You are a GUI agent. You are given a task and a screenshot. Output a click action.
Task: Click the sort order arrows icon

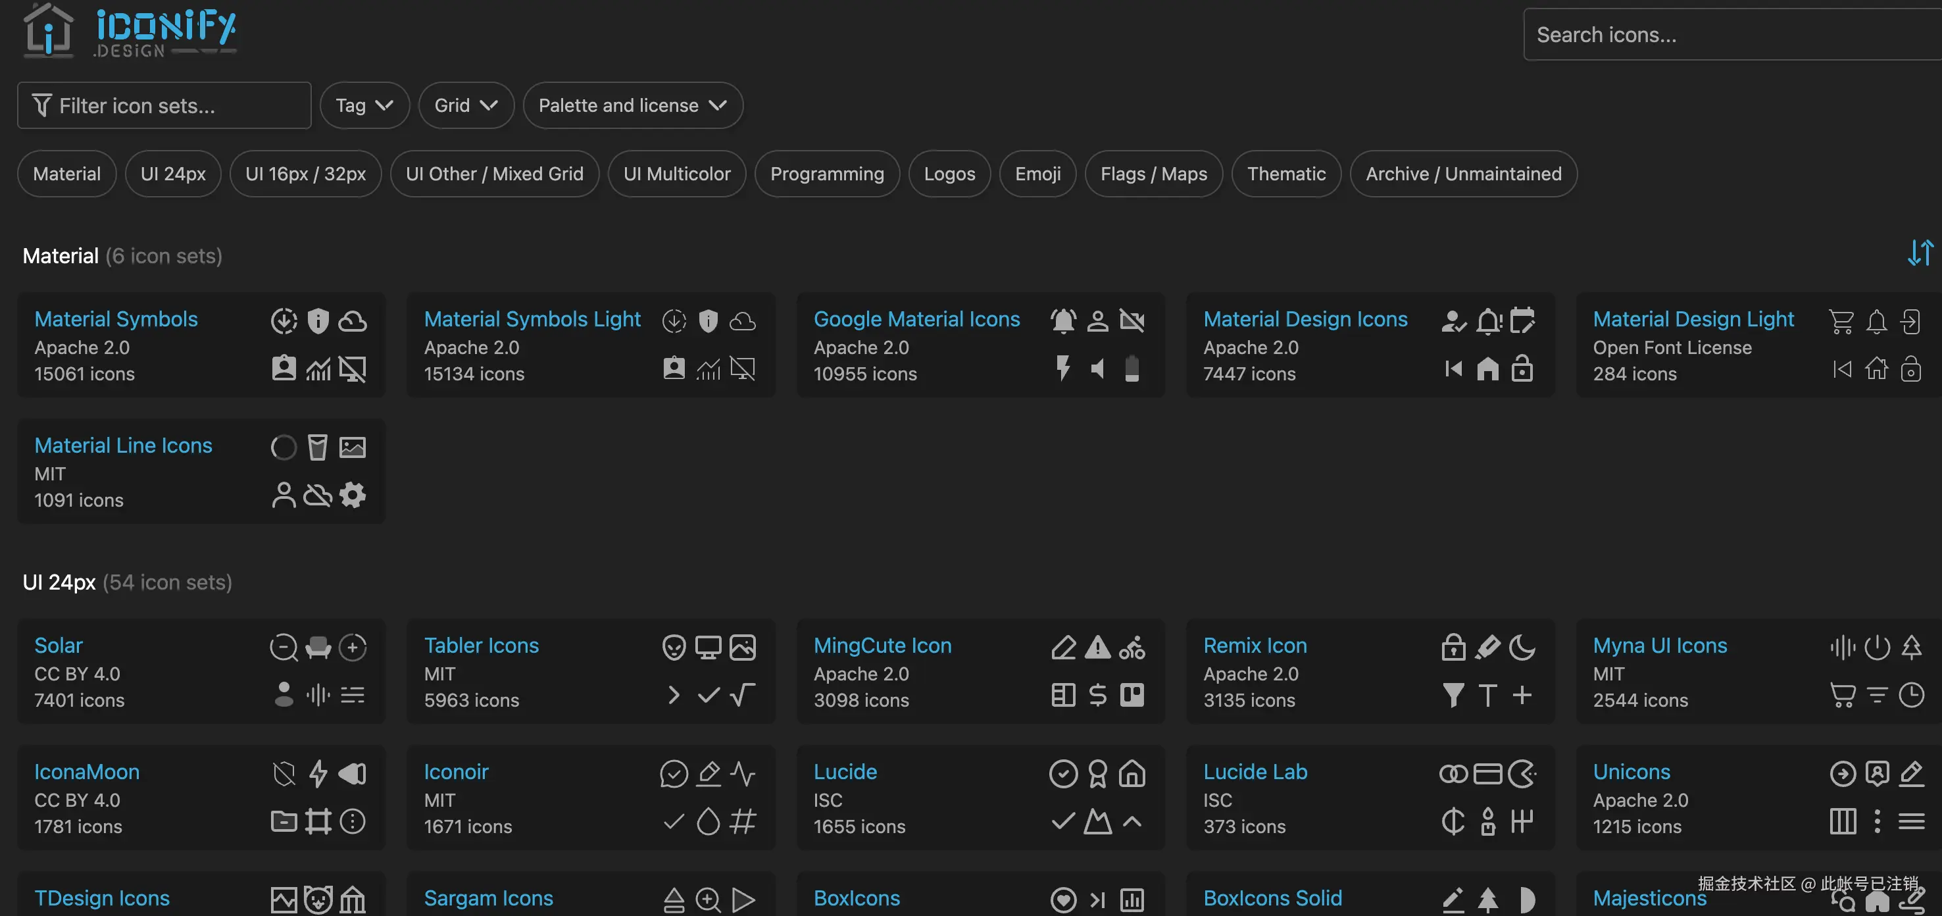coord(1920,253)
